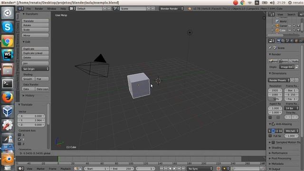This screenshot has height=171, width=304.
Task: Click the Translate button
Action: point(35,21)
